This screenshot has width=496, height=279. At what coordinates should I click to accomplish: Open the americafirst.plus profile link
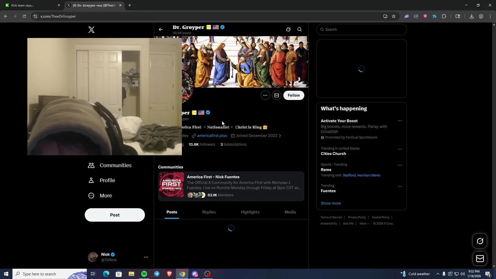coord(212,136)
